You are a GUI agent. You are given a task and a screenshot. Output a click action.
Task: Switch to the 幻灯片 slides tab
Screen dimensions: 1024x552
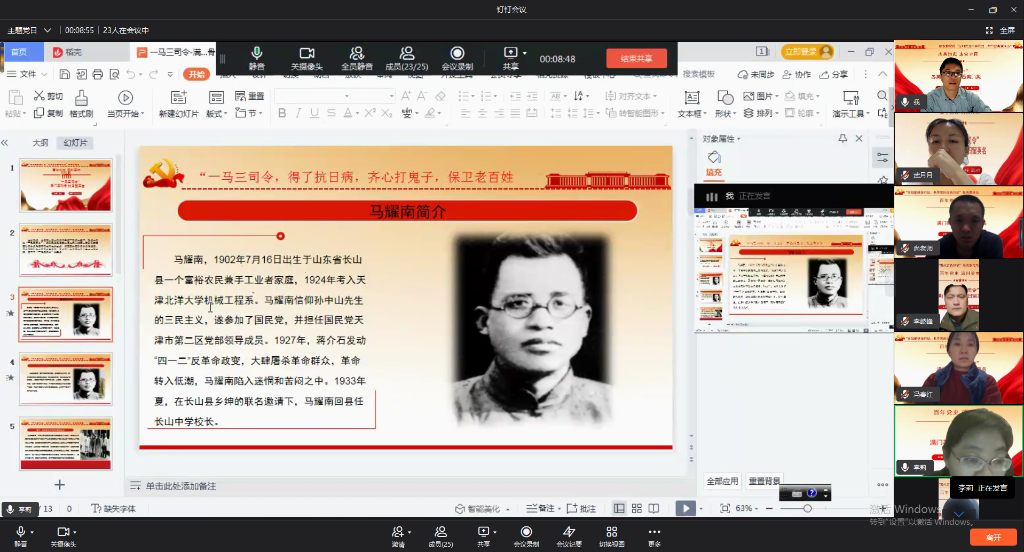click(x=75, y=142)
